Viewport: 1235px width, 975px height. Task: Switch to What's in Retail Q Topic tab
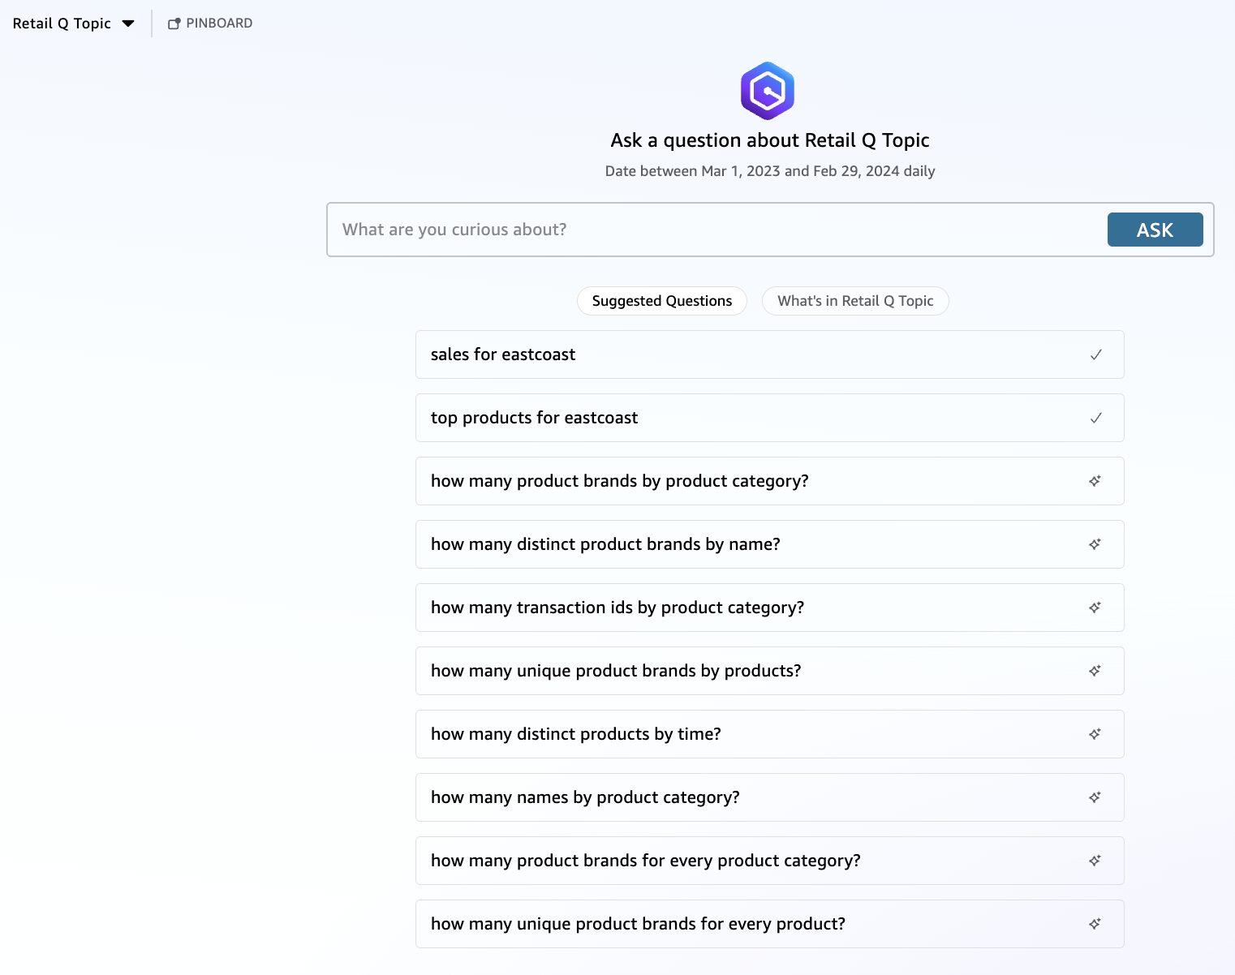[x=855, y=301]
